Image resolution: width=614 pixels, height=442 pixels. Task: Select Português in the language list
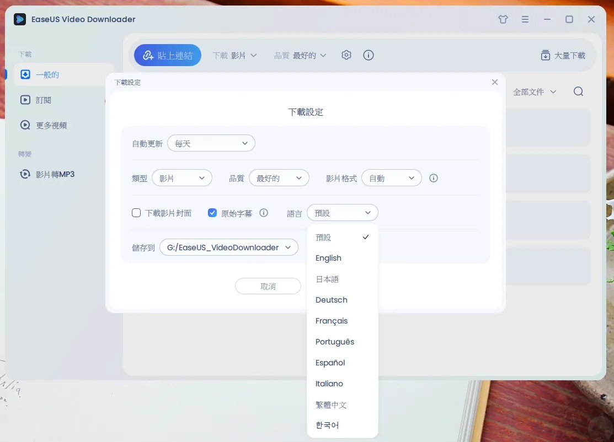343,342
